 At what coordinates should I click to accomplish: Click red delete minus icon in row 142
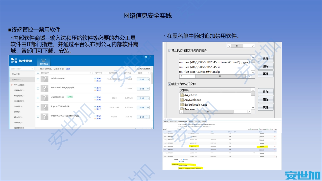click(x=275, y=136)
